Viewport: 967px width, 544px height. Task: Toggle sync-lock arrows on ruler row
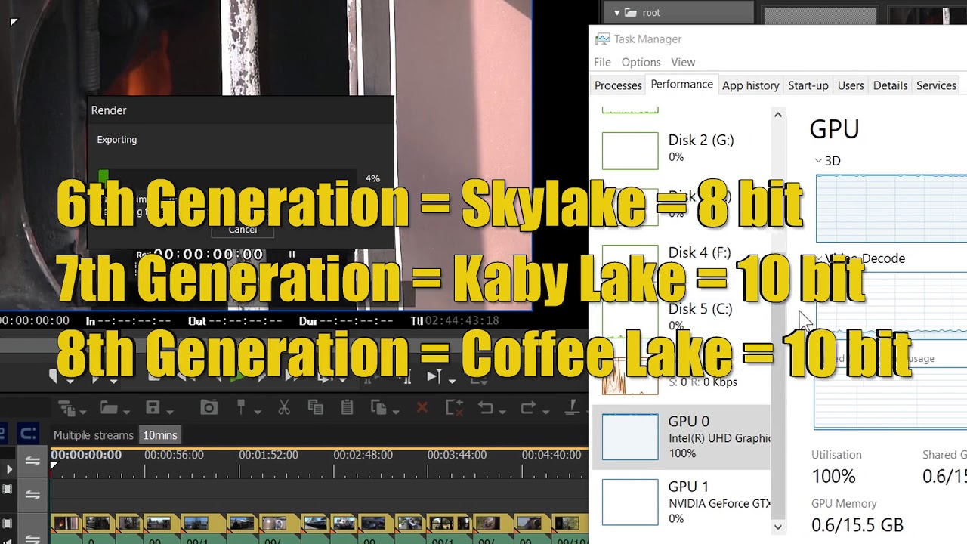click(x=32, y=462)
